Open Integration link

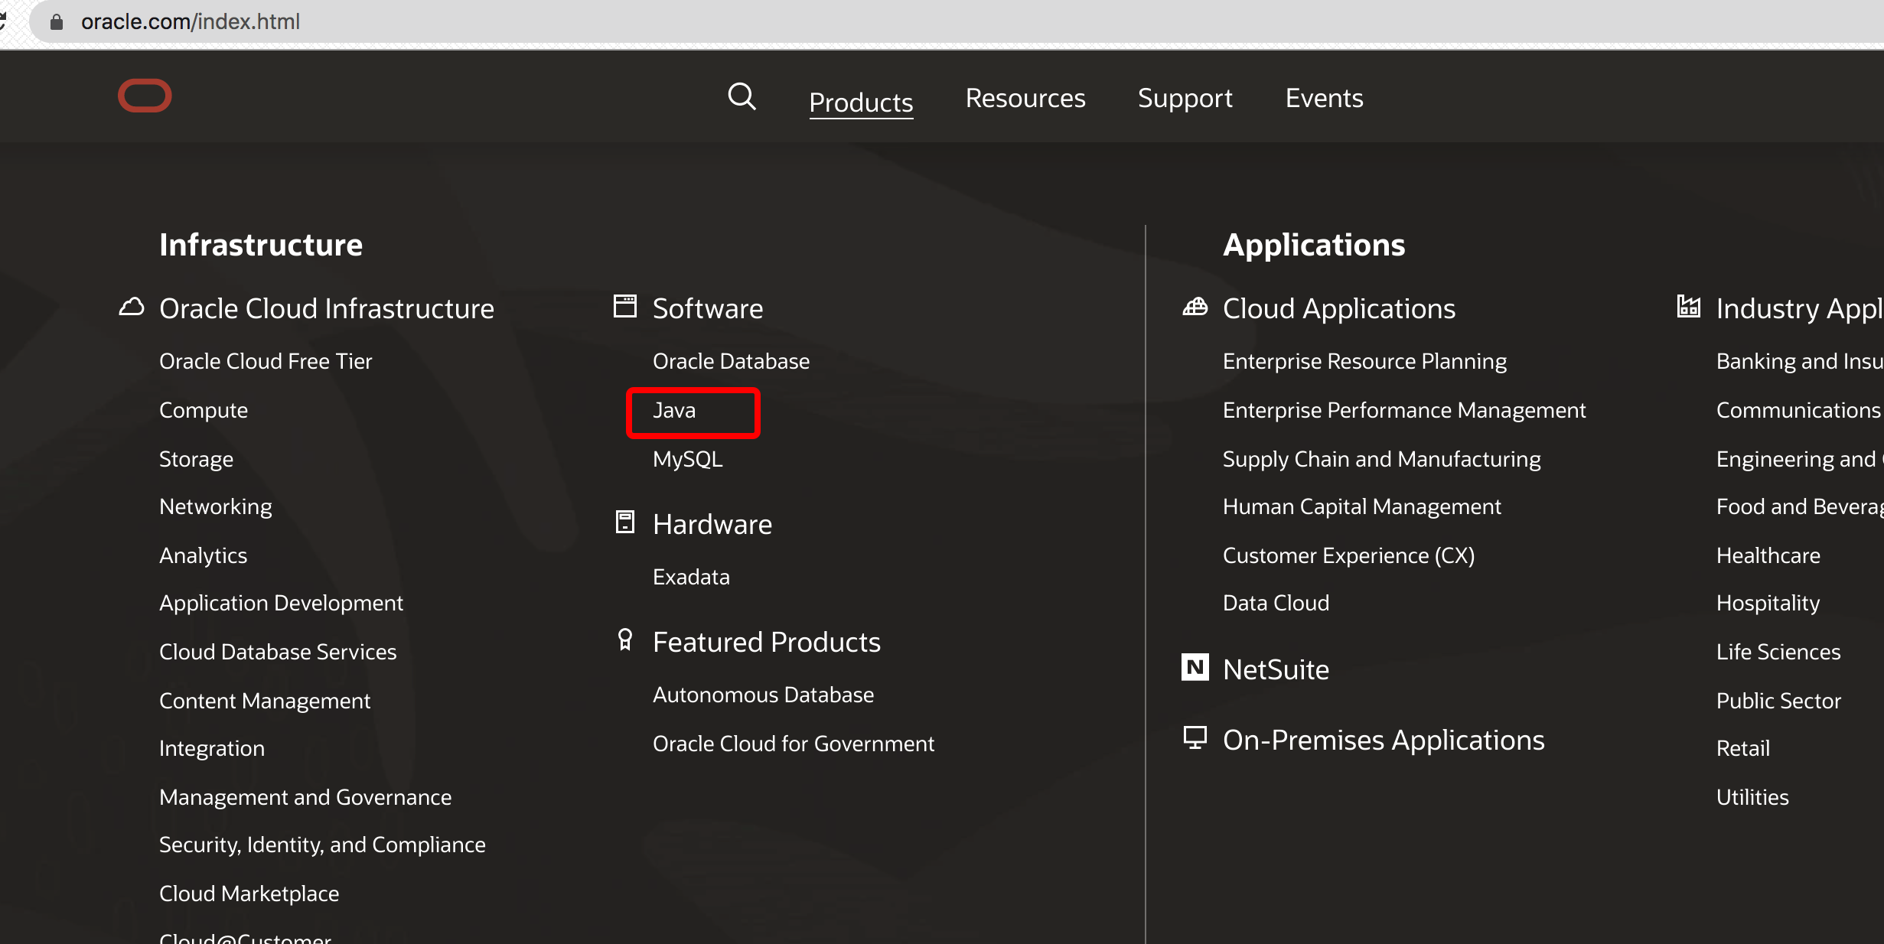pyautogui.click(x=212, y=748)
